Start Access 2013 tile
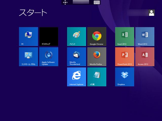The width and height of the screenshot is (162, 121). click(145, 57)
